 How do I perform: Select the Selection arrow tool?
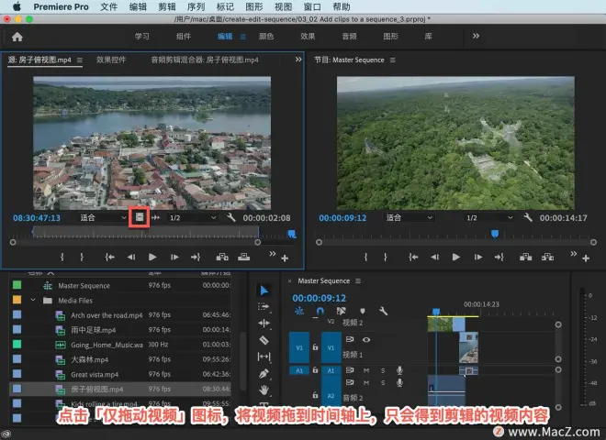(264, 291)
